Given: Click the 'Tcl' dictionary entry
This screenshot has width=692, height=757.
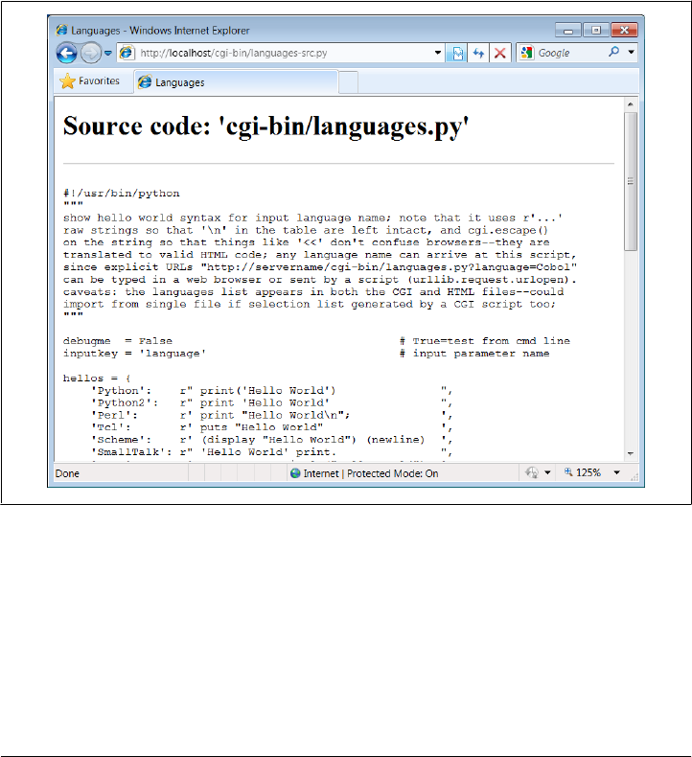Looking at the screenshot, I should (271, 427).
